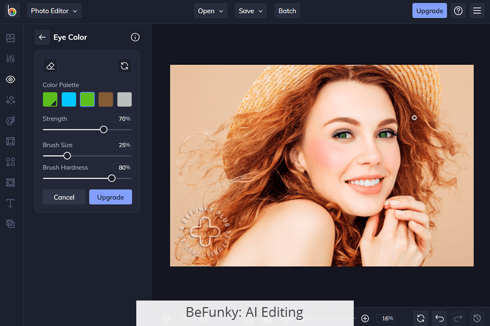Image resolution: width=490 pixels, height=326 pixels.
Task: Open the Graphics shapes icon
Action: [x=10, y=162]
